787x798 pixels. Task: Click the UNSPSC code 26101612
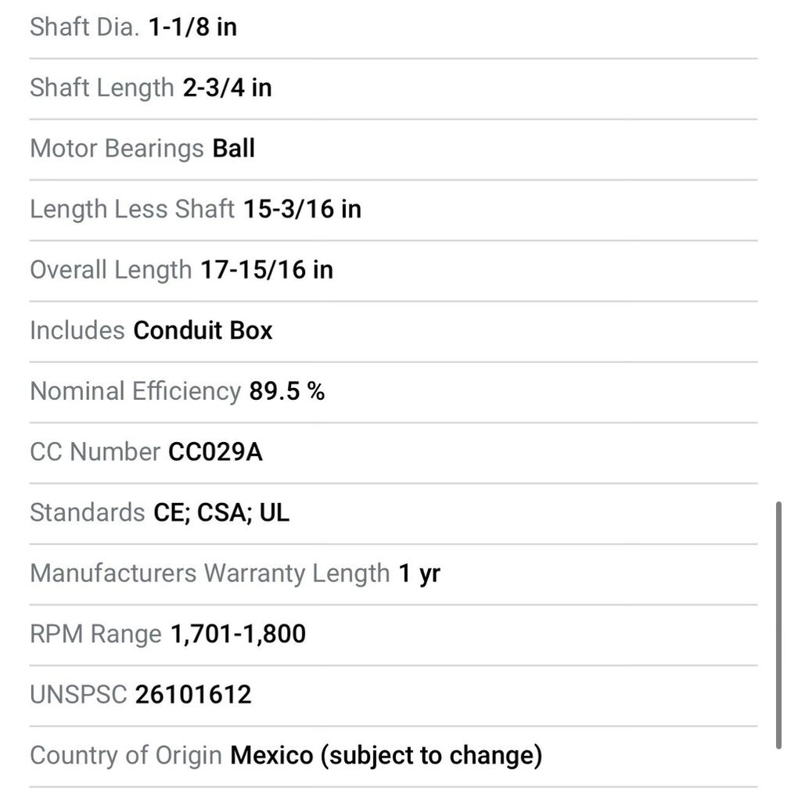[193, 695]
